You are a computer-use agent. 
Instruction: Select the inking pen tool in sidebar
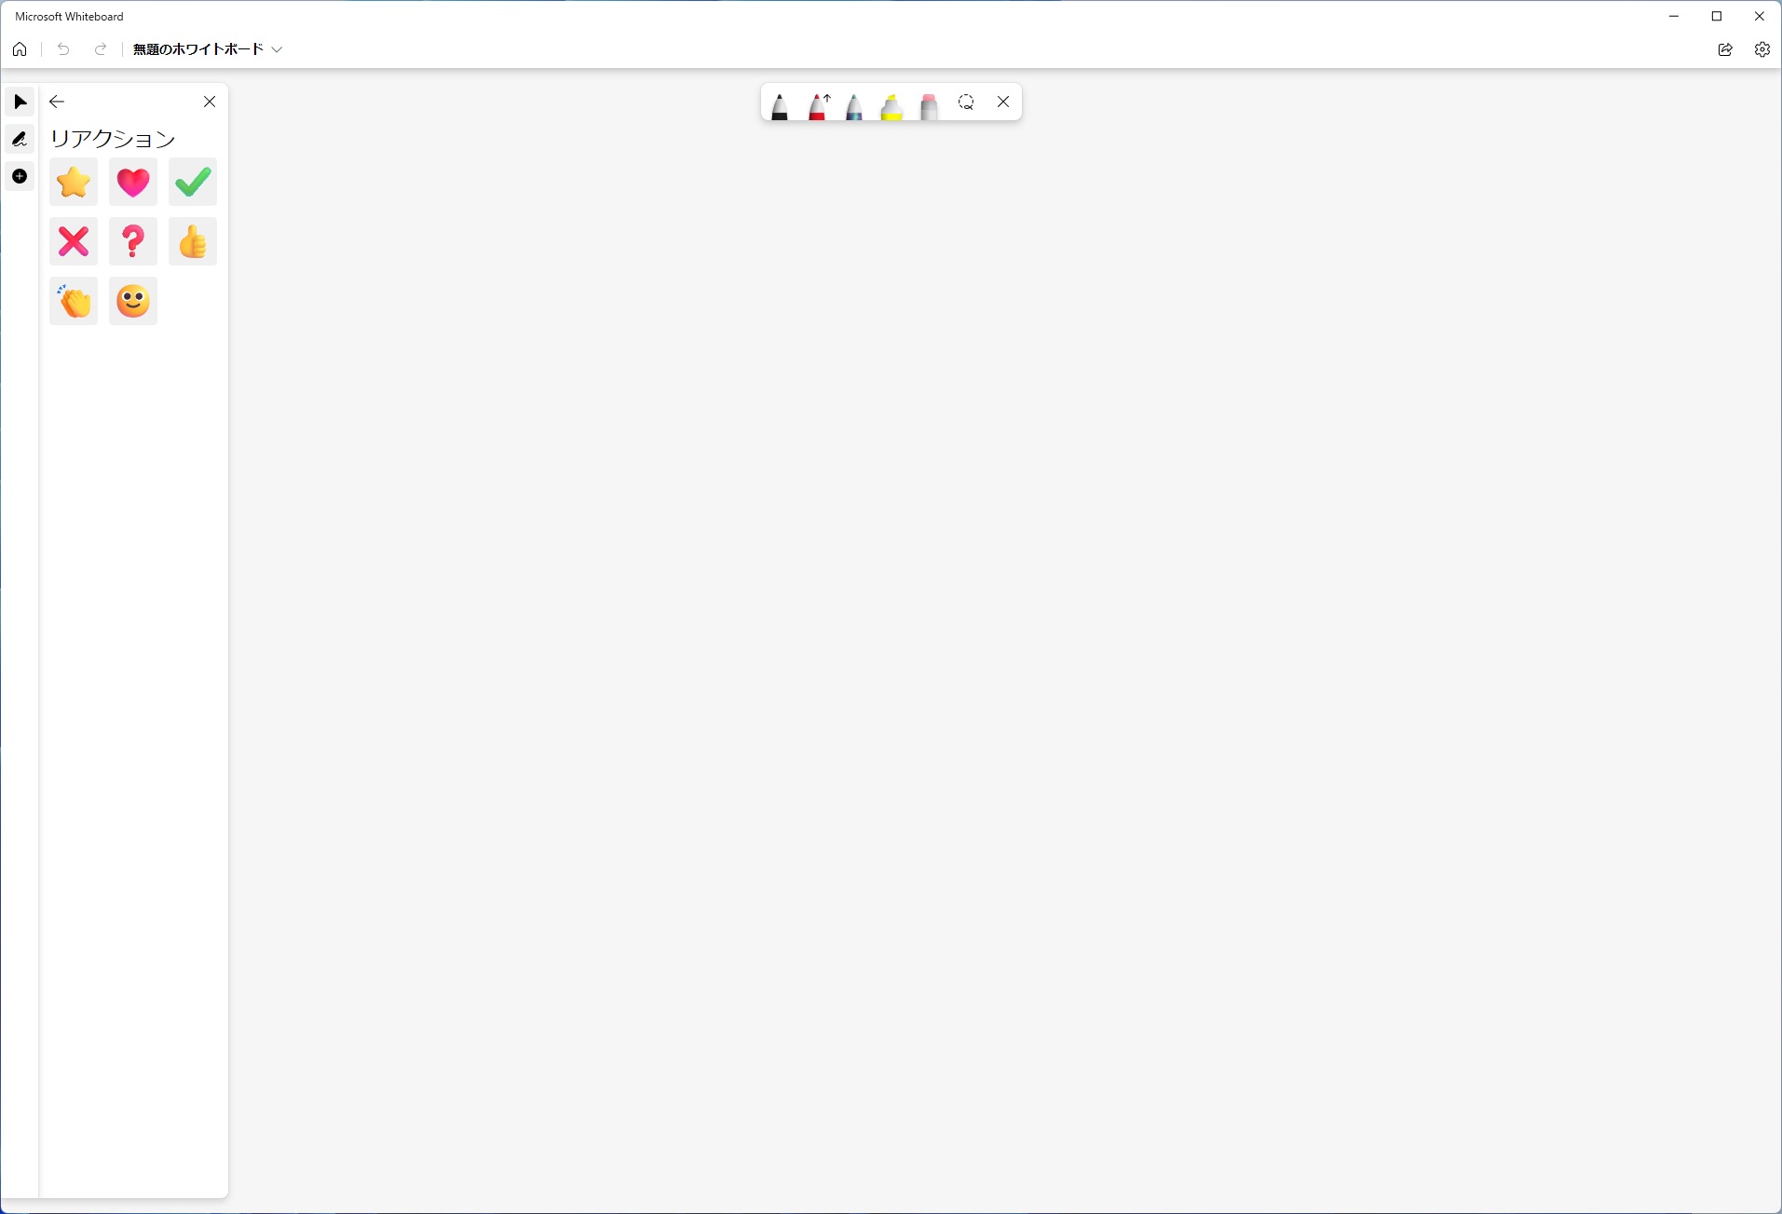(x=20, y=139)
